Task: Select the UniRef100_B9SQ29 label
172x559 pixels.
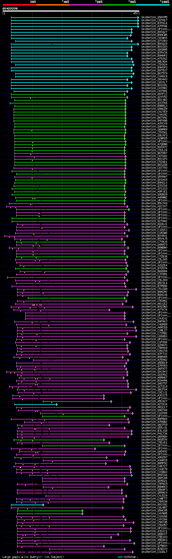Action: pos(154,44)
